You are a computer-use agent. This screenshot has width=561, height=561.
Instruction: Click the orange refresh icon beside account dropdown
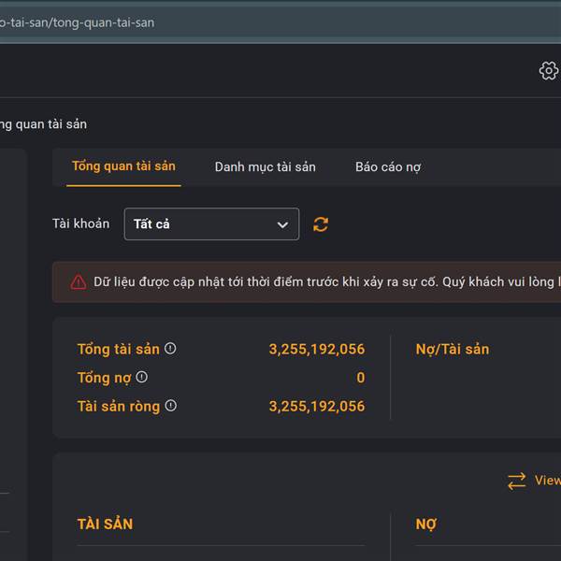(321, 224)
